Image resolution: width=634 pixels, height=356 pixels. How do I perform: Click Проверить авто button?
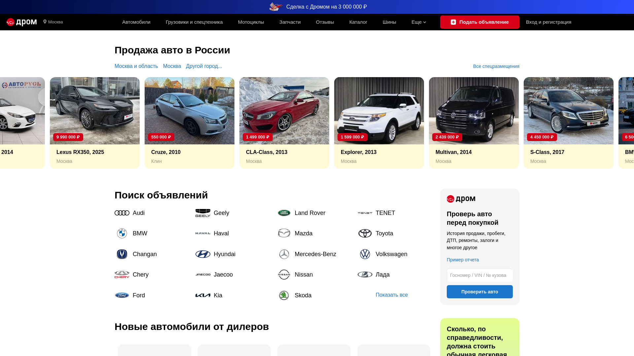[x=480, y=292]
